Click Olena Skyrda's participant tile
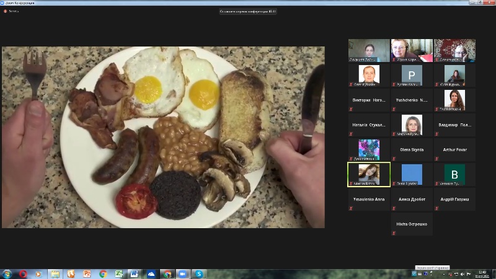 [411, 149]
